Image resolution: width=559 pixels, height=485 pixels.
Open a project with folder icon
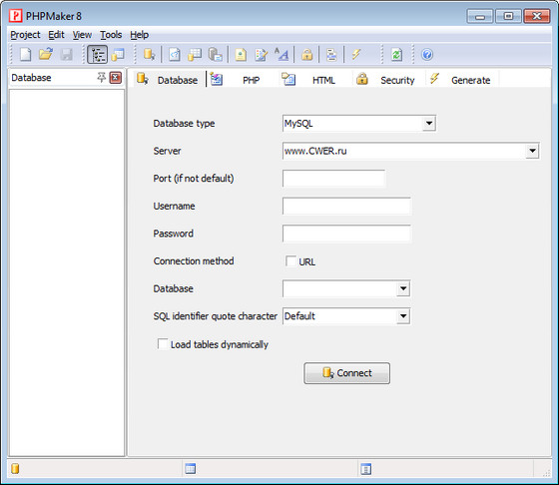coord(46,55)
